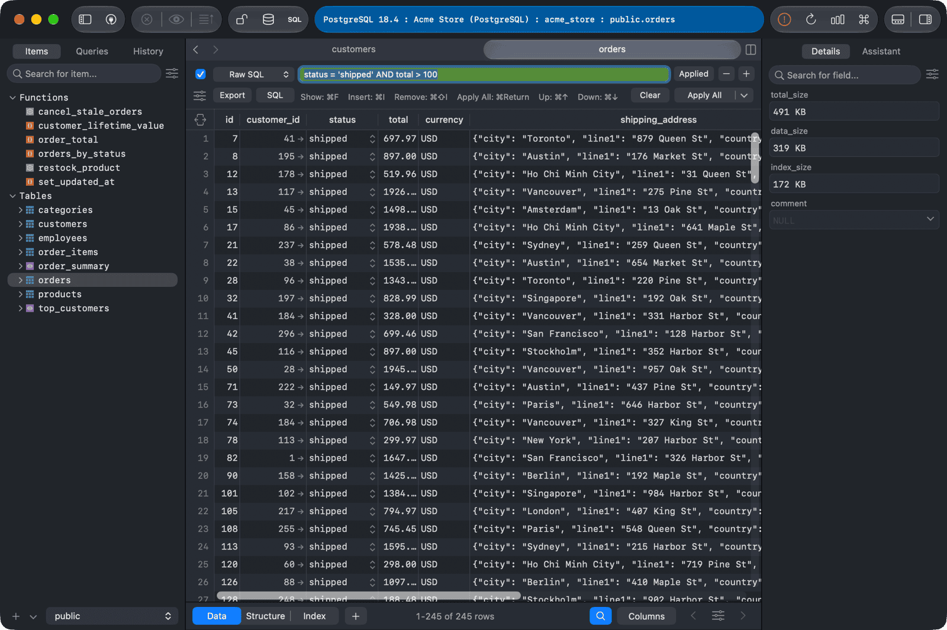The image size is (947, 630).
Task: Open the Raw SQL filter type dropdown
Action: [x=252, y=74]
